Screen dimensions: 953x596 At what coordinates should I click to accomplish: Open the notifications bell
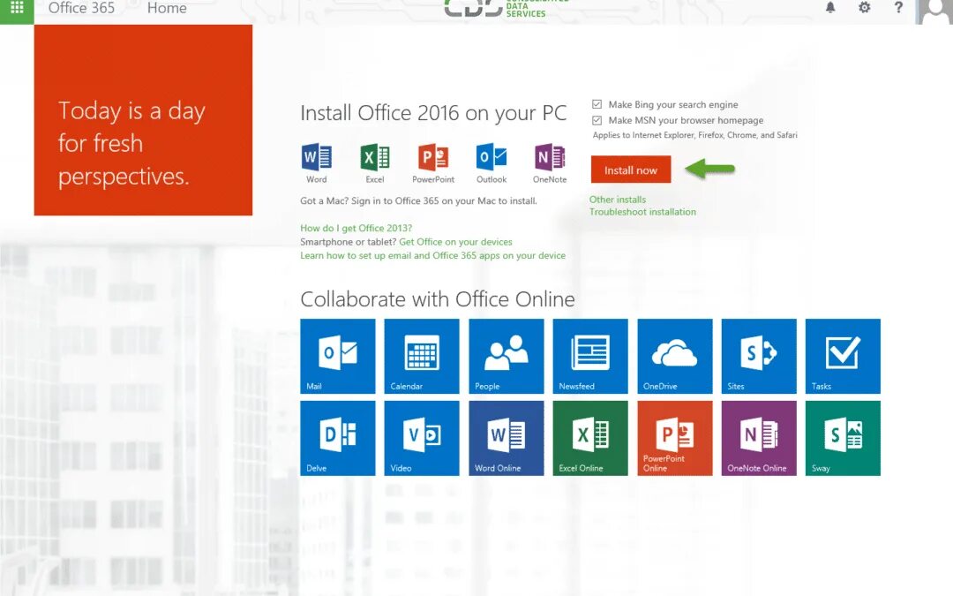[830, 8]
